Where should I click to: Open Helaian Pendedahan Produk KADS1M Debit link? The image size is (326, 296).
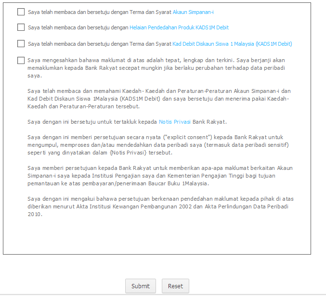click(x=179, y=27)
